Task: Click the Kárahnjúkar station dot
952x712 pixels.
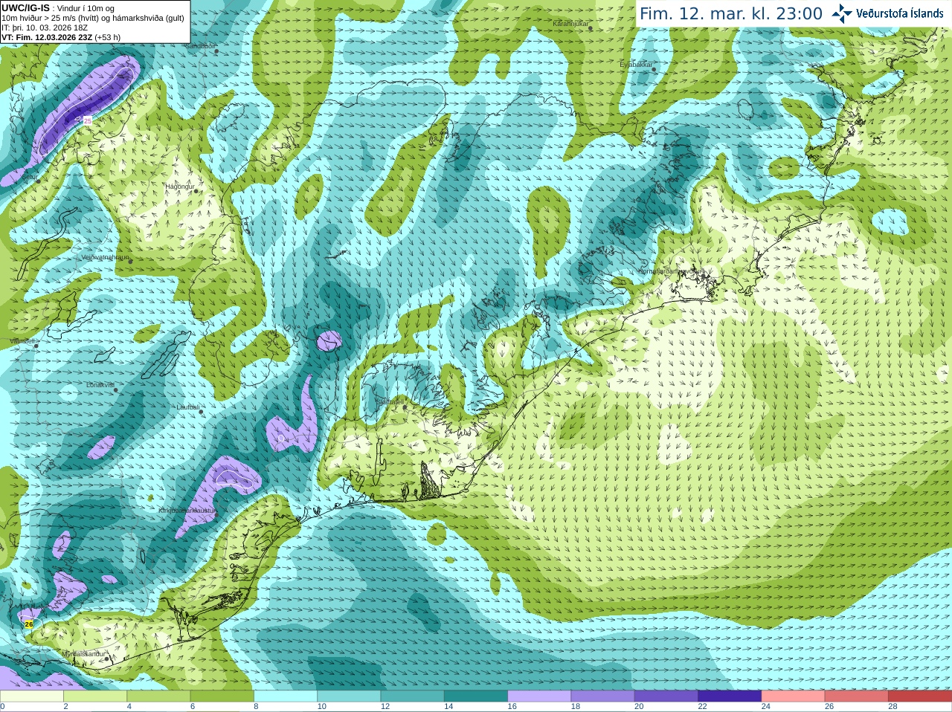Action: (x=591, y=28)
